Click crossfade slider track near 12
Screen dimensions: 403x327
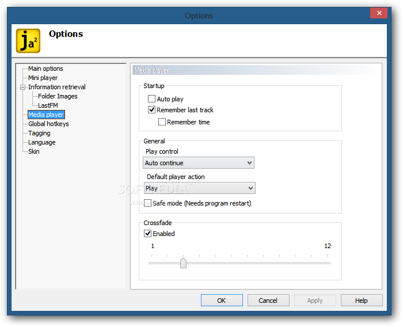coord(326,263)
